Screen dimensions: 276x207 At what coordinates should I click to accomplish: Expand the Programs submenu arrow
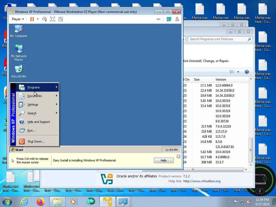pyautogui.click(x=57, y=87)
